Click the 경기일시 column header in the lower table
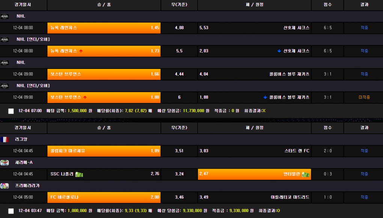This screenshot has height=218, width=383. pyautogui.click(x=23, y=128)
